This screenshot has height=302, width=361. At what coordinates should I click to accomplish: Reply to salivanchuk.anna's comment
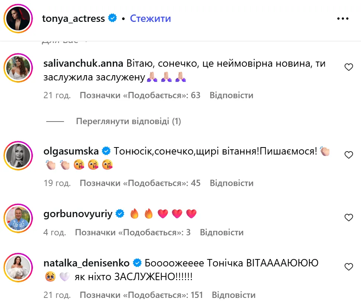tap(231, 95)
